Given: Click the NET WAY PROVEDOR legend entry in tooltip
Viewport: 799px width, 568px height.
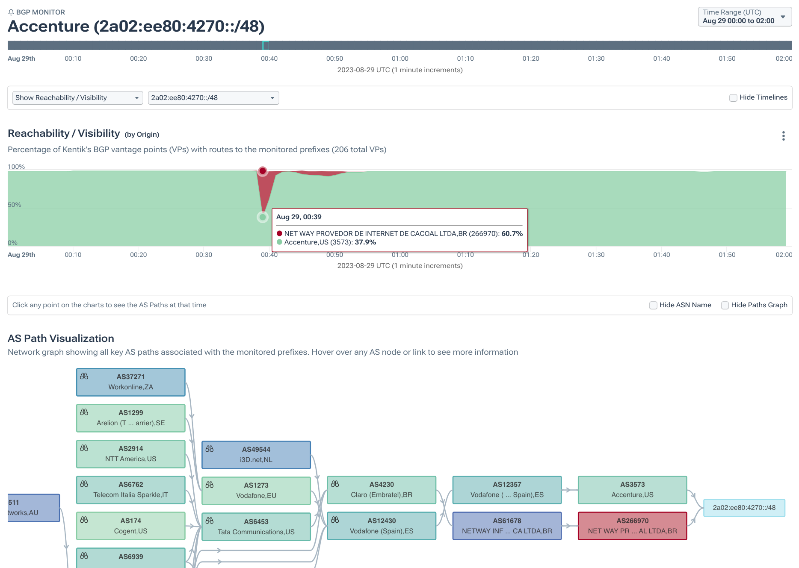Looking at the screenshot, I should [x=399, y=233].
